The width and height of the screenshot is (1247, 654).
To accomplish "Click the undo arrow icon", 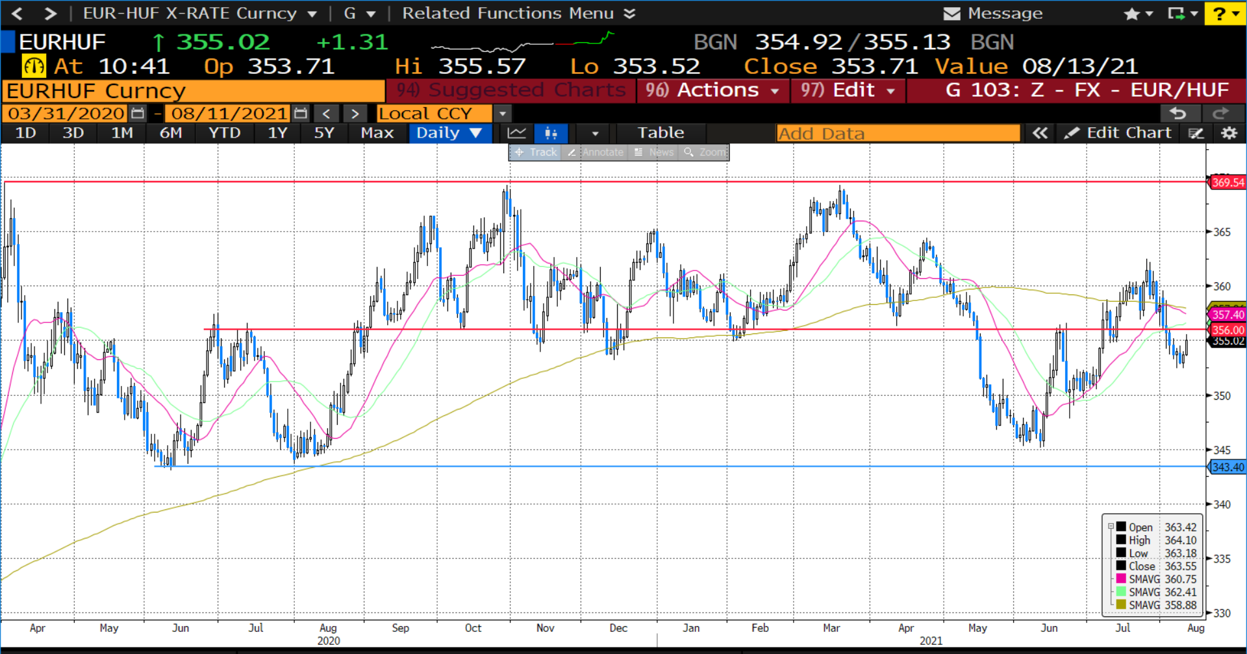I will (x=1178, y=114).
